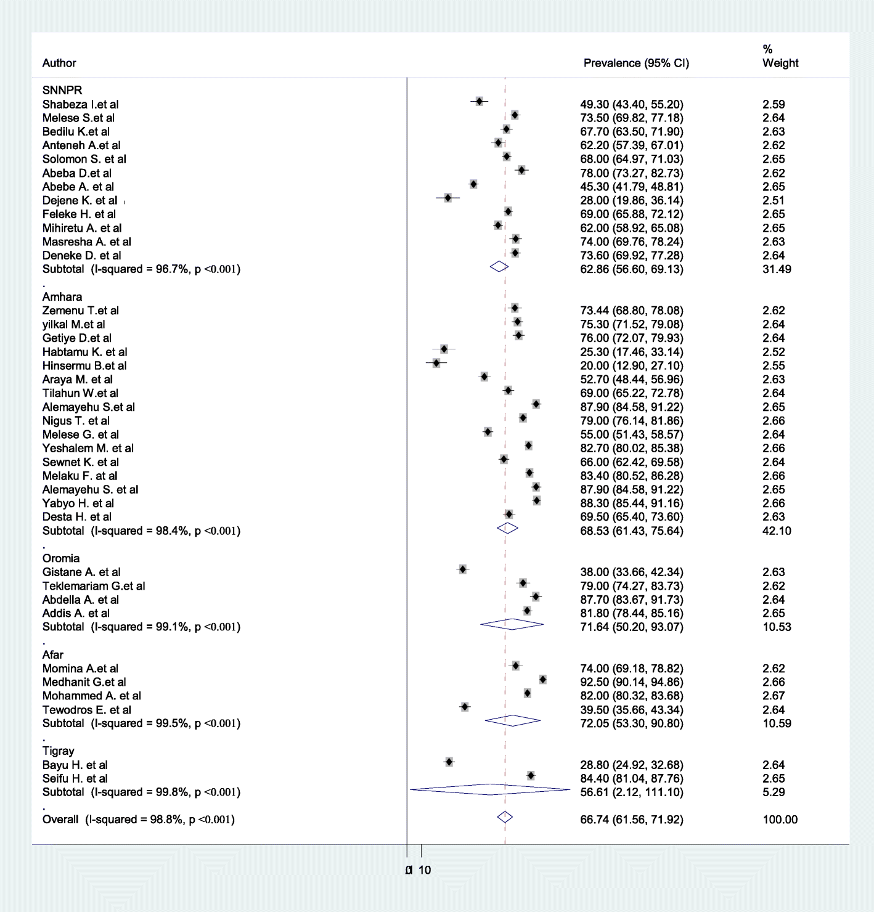
Task: Click the overall pooled estimate diamond
Action: 505,817
